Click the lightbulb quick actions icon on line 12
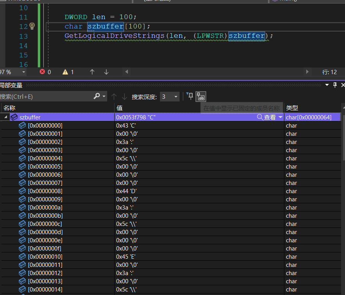 (x=32, y=26)
